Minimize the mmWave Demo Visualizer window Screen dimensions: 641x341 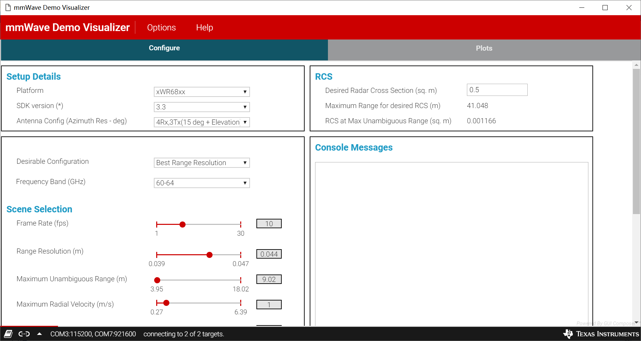click(x=582, y=7)
